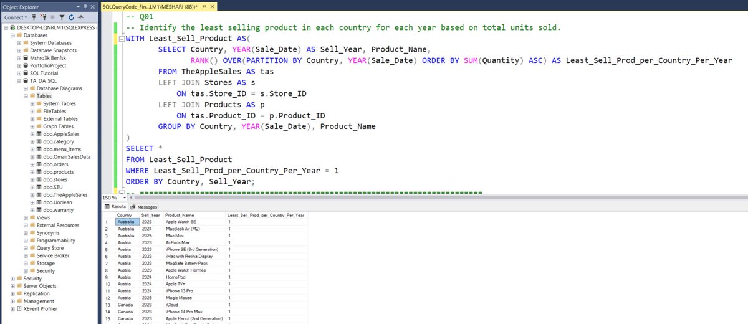
Task: Expand the System Databases folder
Action: click(x=19, y=43)
